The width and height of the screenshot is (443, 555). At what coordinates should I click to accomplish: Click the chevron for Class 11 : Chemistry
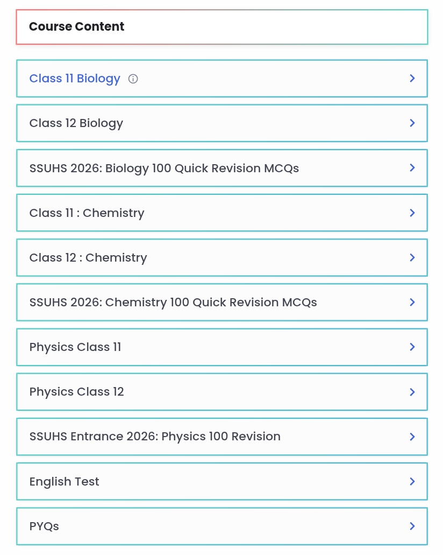point(412,213)
